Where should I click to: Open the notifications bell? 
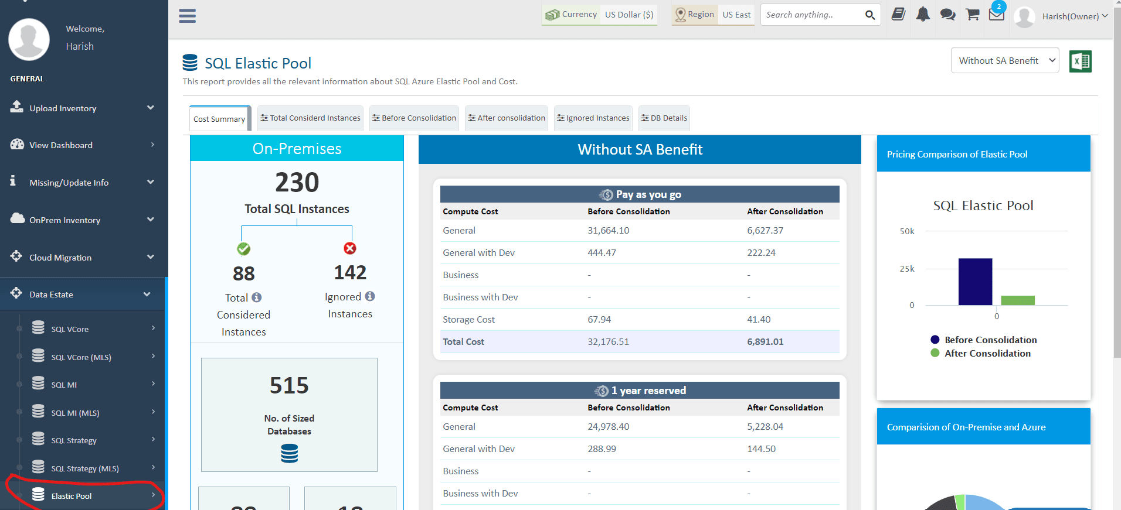[923, 15]
